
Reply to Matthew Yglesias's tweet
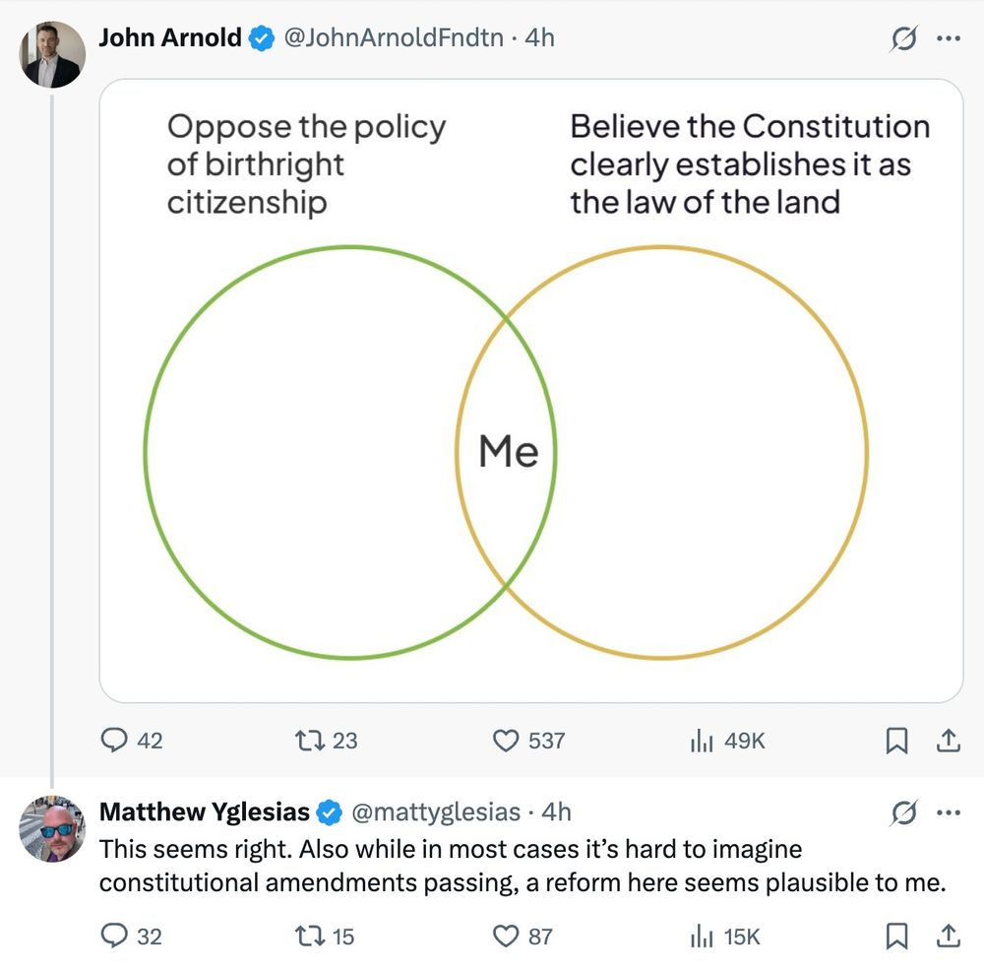point(116,935)
